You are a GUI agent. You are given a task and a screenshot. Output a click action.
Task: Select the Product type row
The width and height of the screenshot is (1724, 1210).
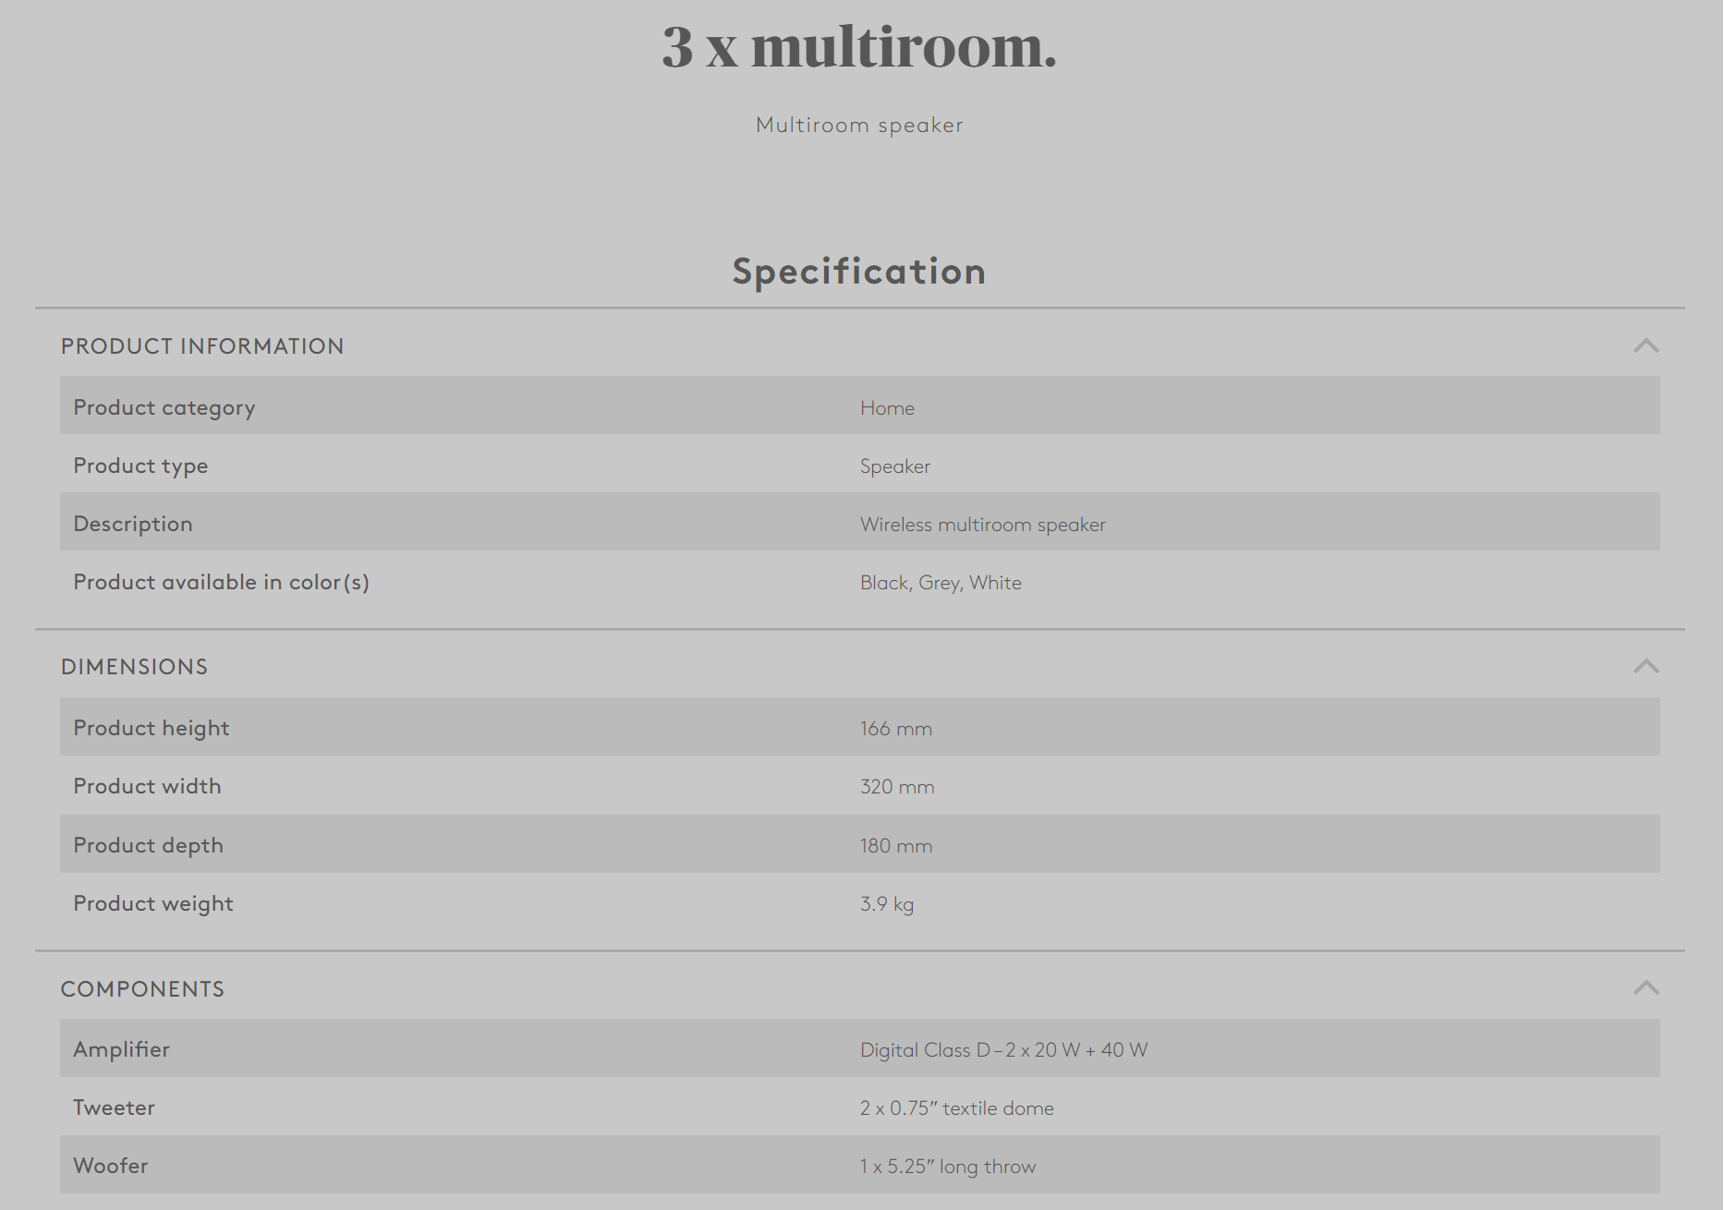click(859, 464)
